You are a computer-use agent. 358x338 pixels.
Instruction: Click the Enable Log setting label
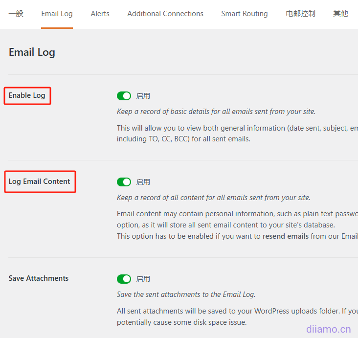27,95
